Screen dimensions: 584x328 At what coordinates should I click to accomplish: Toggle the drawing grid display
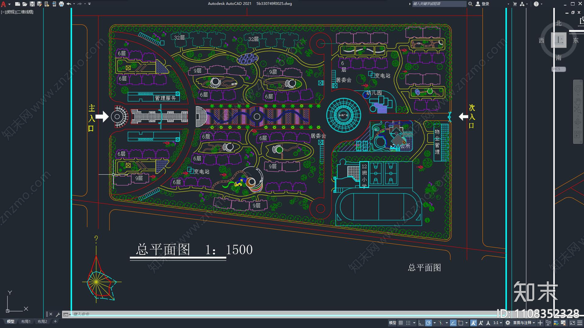[x=401, y=323]
